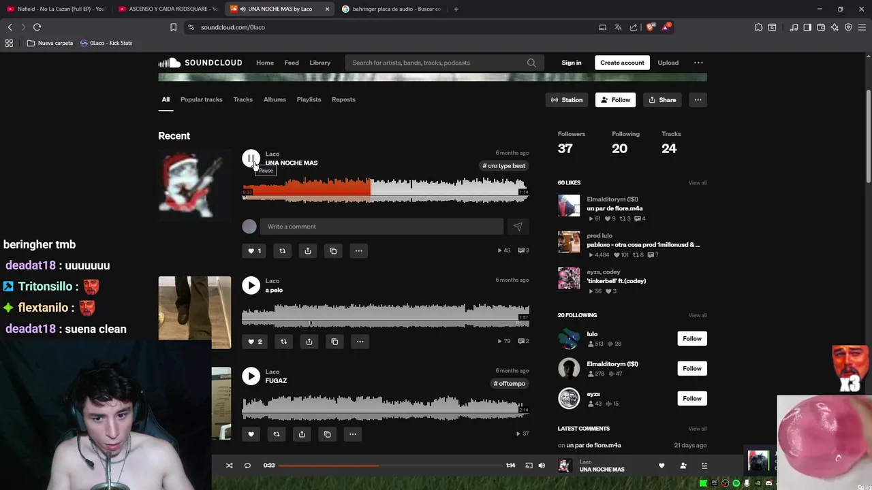Repost the UNA NOCHE MAS track
The width and height of the screenshot is (872, 490).
click(x=282, y=250)
